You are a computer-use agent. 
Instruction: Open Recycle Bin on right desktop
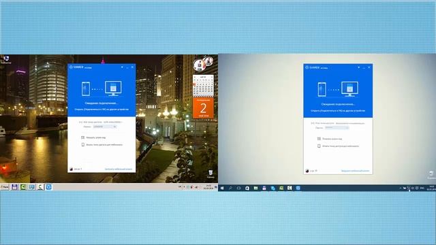431,175
